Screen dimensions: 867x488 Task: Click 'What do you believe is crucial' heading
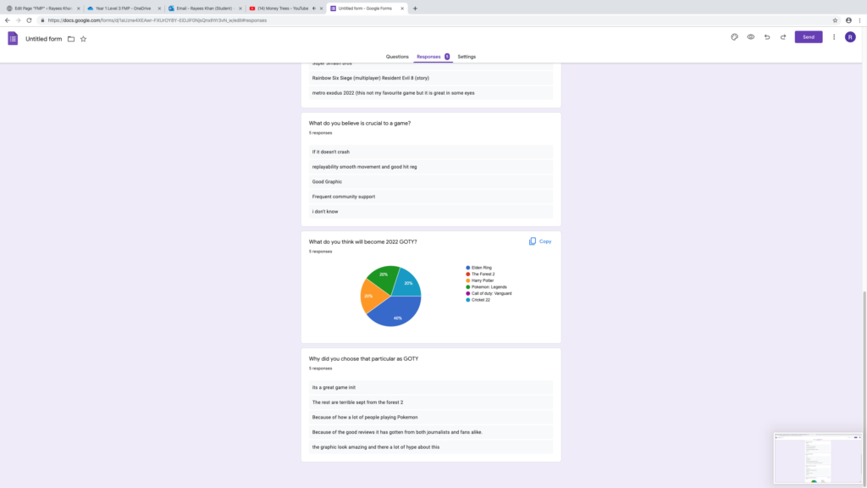pos(359,124)
